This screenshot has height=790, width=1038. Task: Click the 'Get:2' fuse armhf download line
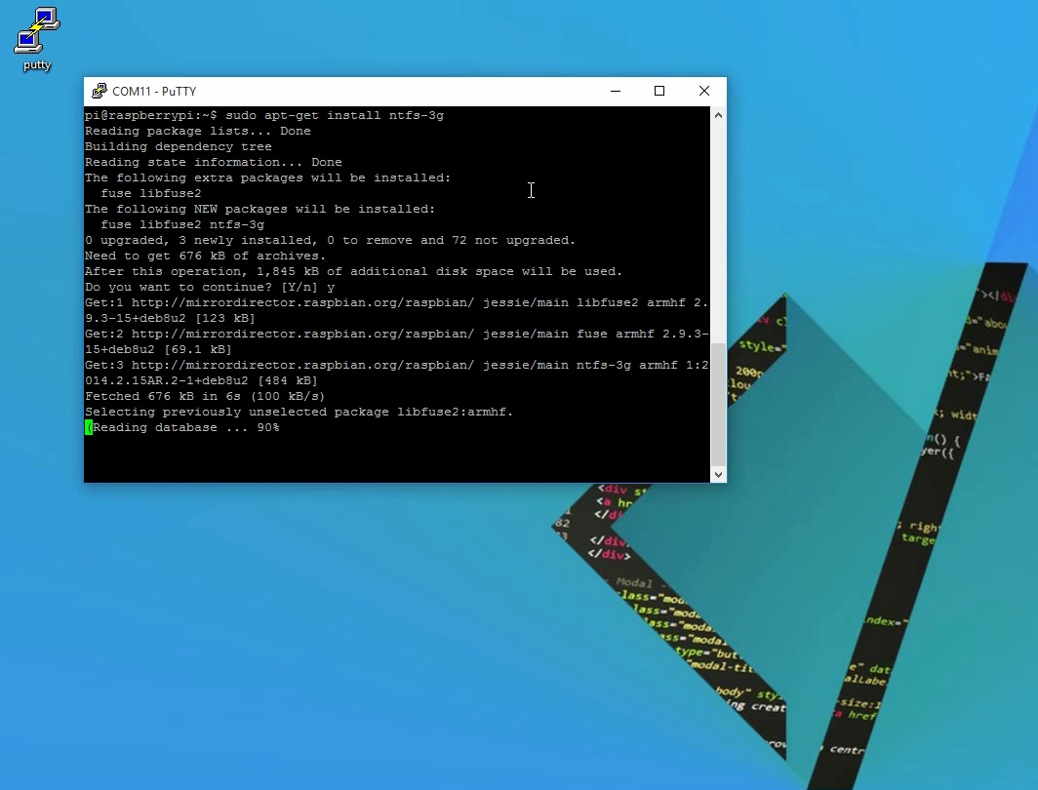pyautogui.click(x=396, y=335)
